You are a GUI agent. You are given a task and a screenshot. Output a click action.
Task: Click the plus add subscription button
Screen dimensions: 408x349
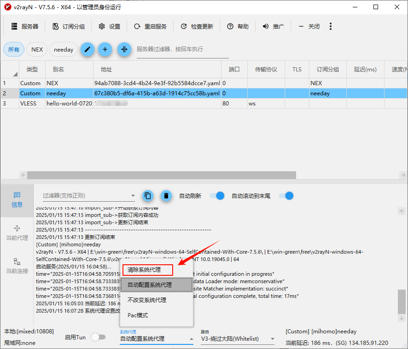(x=105, y=49)
